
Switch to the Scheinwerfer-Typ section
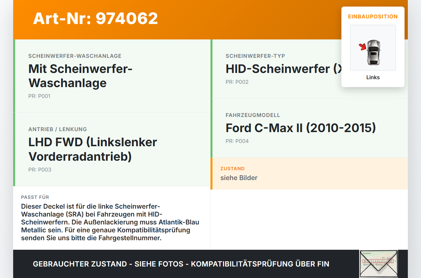[255, 56]
